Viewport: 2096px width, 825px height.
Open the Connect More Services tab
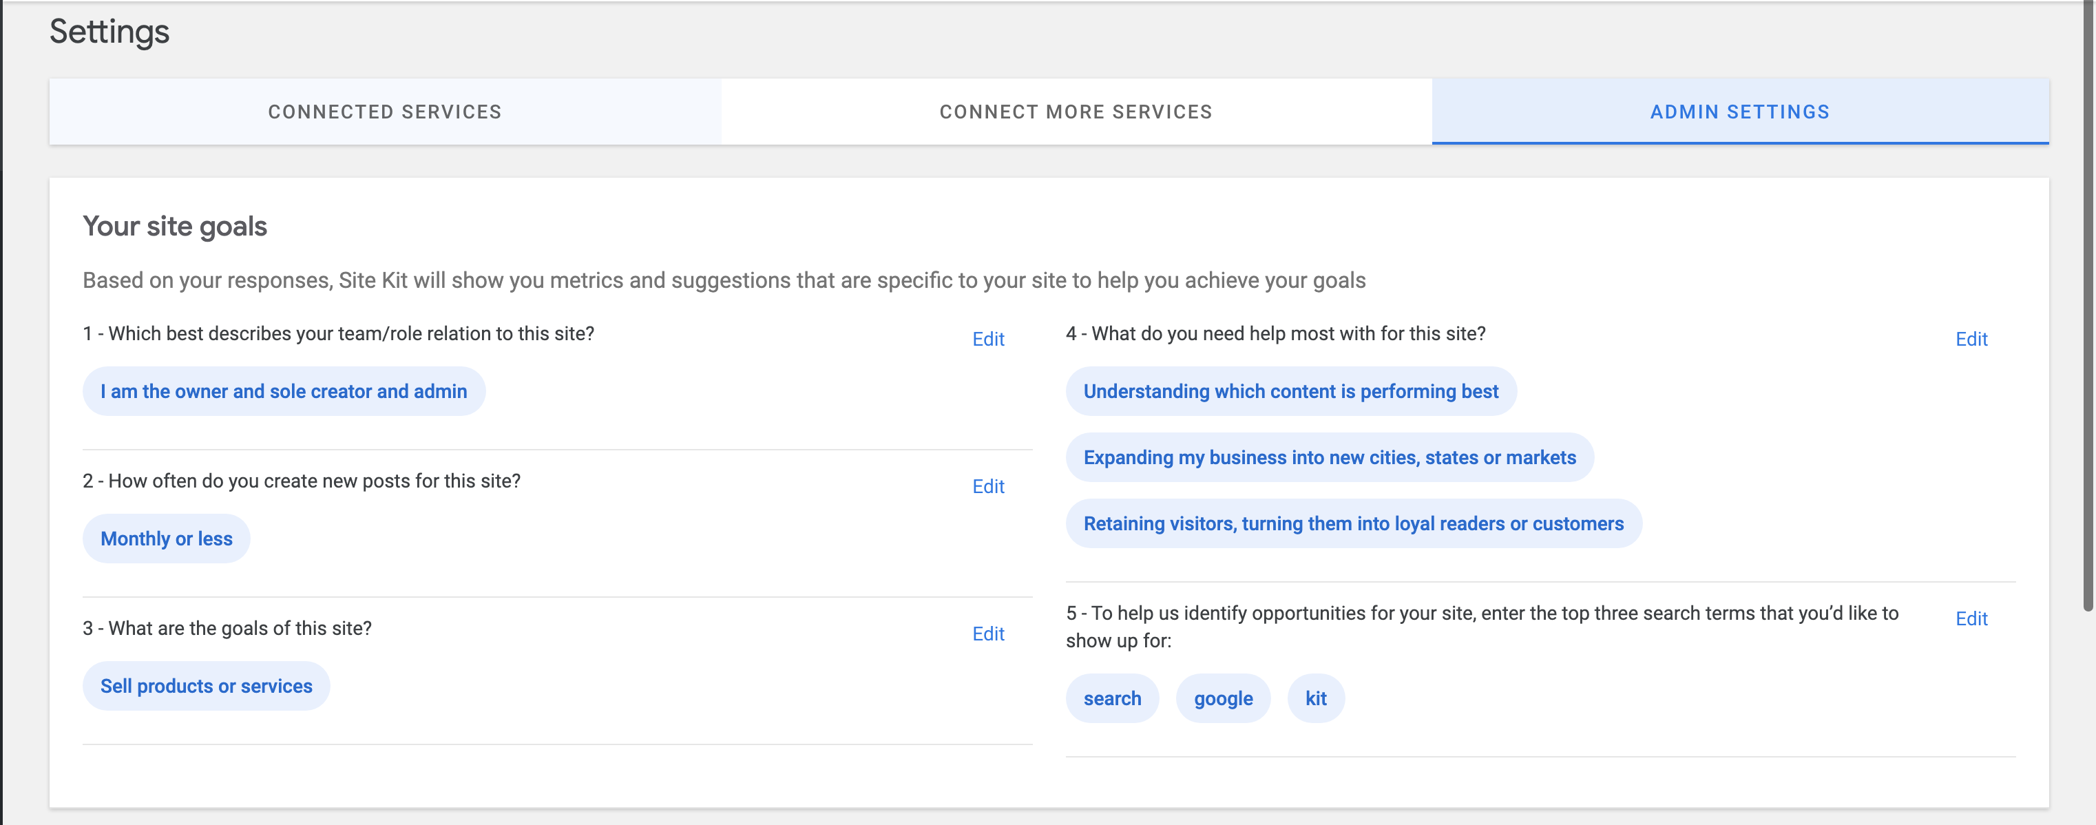[x=1076, y=112]
